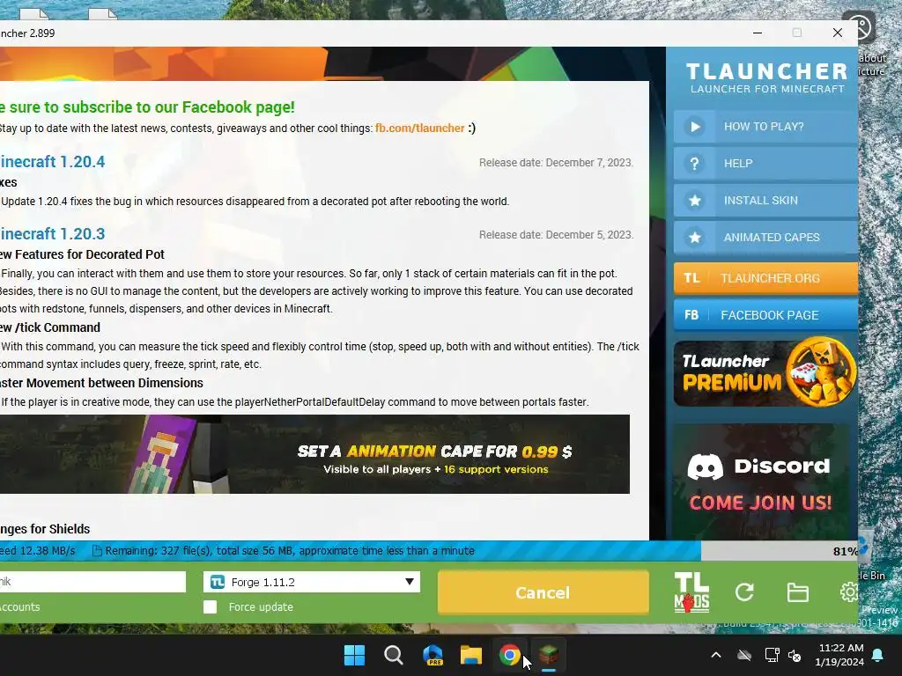
Task: Click the version dropdown arrow
Action: tap(409, 582)
